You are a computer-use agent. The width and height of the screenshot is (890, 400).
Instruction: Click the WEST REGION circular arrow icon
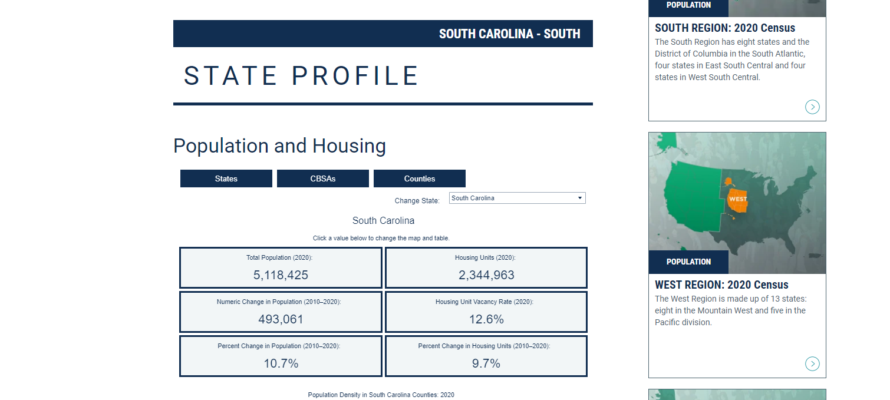click(812, 363)
